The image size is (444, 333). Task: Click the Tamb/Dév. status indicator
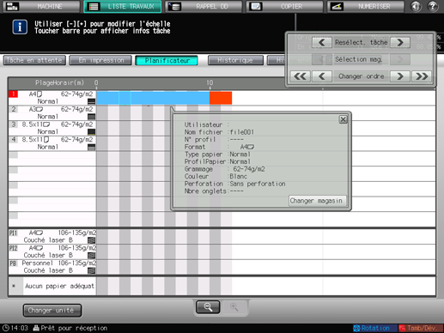point(421,328)
